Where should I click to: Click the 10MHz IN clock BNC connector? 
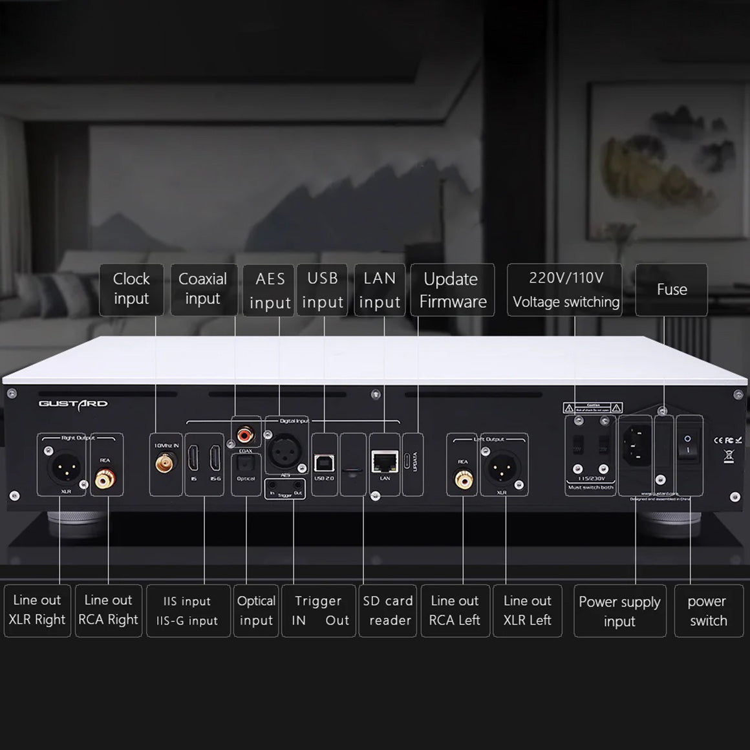[x=166, y=464]
